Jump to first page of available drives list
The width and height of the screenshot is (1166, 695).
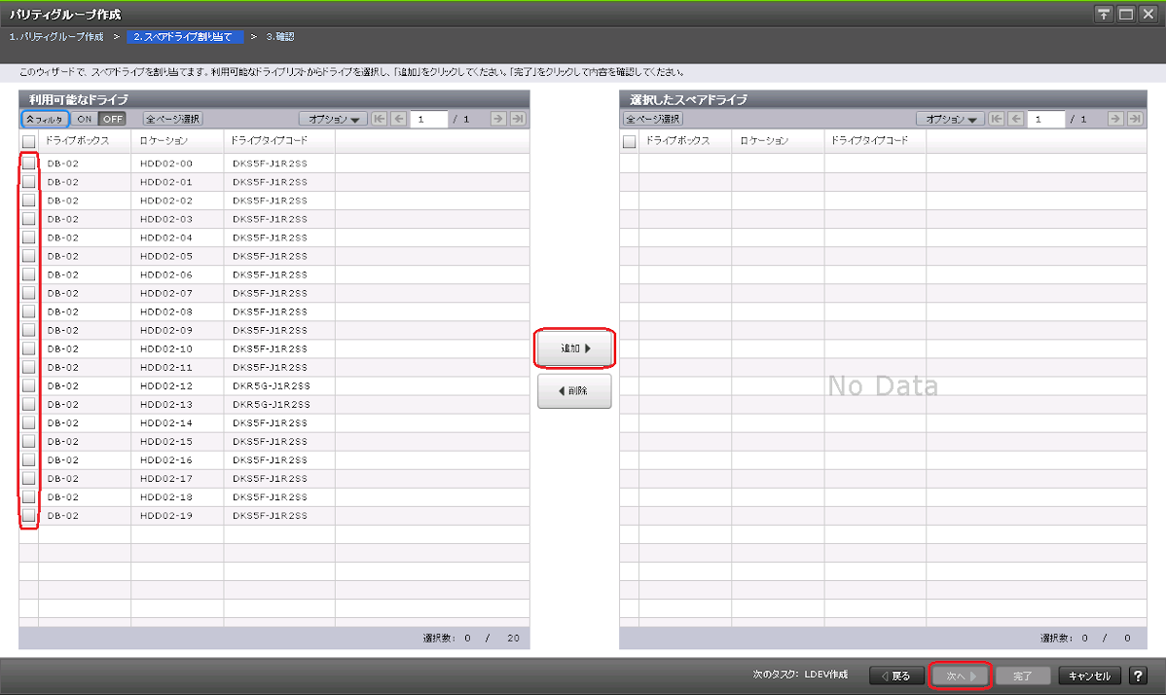point(379,119)
